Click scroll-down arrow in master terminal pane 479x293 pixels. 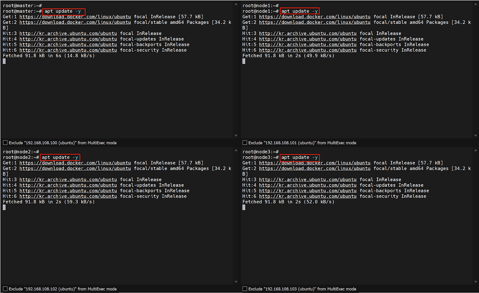coord(236,136)
